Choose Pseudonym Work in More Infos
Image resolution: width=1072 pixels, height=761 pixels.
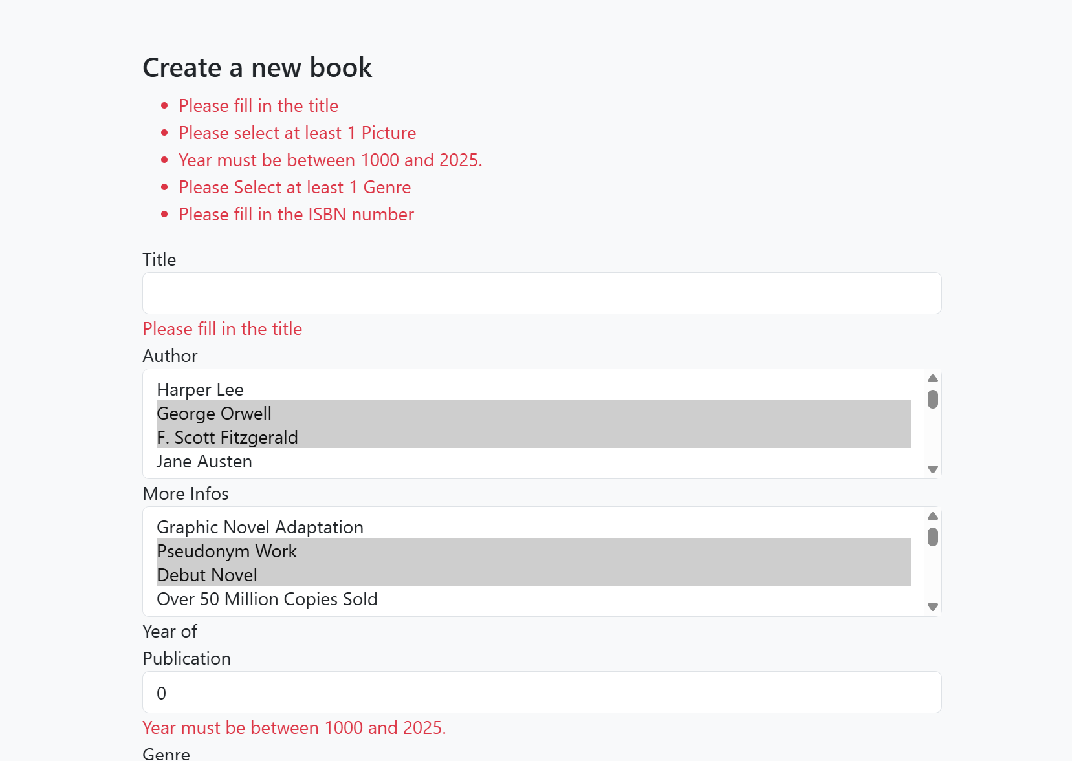pos(534,551)
